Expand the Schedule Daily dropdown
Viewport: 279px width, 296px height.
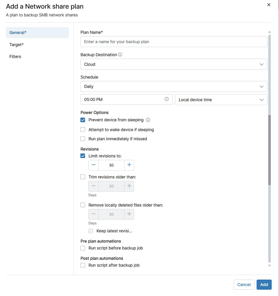click(x=174, y=86)
